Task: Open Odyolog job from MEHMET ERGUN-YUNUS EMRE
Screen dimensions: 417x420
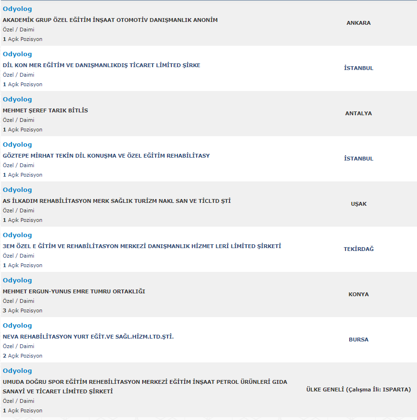Action: click(17, 280)
